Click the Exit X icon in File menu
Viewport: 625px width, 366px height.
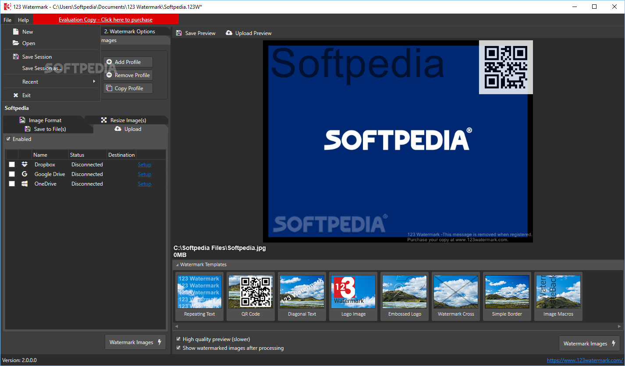point(16,95)
